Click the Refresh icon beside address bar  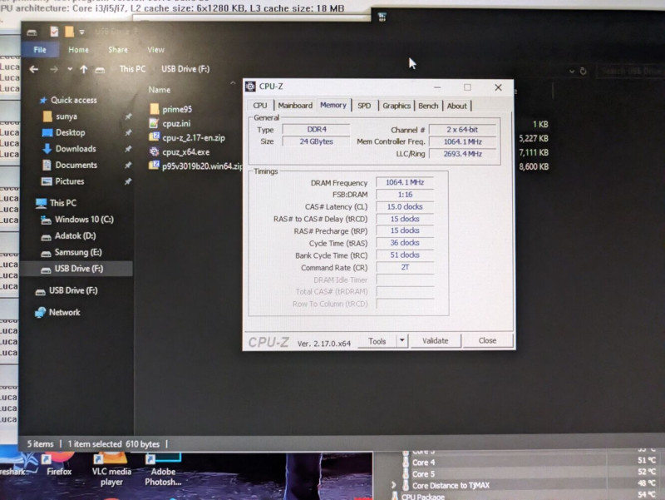coord(584,72)
